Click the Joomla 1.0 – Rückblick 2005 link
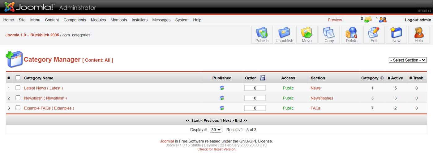The width and height of the screenshot is (433, 160). (x=32, y=35)
